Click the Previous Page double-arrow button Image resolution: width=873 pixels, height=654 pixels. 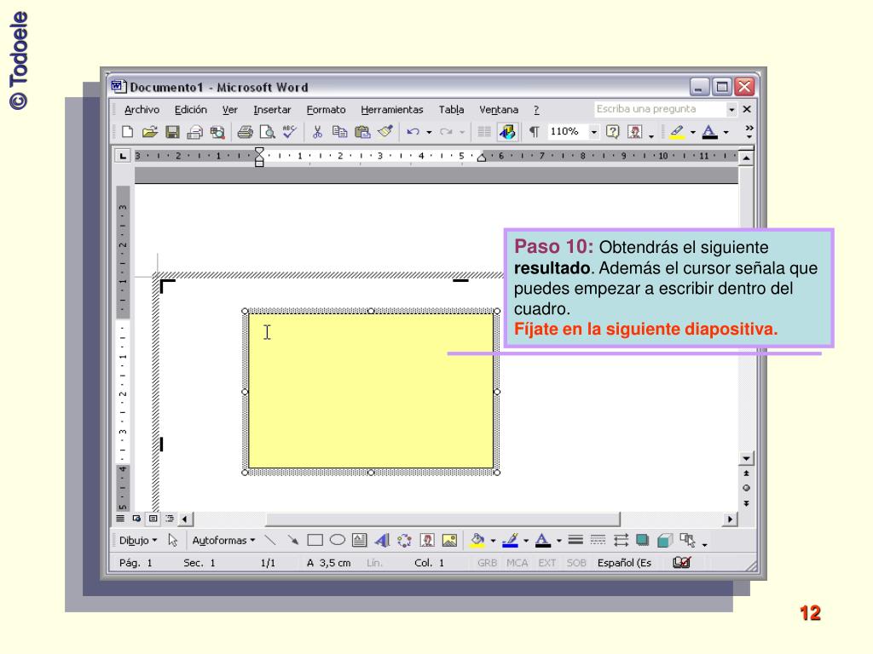tap(746, 473)
